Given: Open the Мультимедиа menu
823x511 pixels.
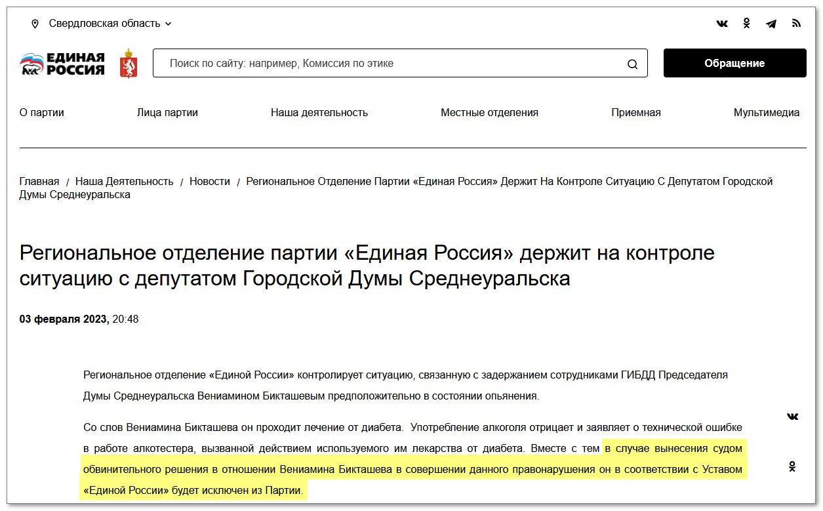Looking at the screenshot, I should coord(767,112).
